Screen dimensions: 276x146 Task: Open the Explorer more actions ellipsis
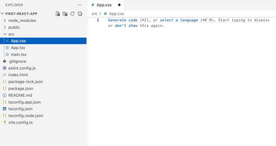point(80,5)
